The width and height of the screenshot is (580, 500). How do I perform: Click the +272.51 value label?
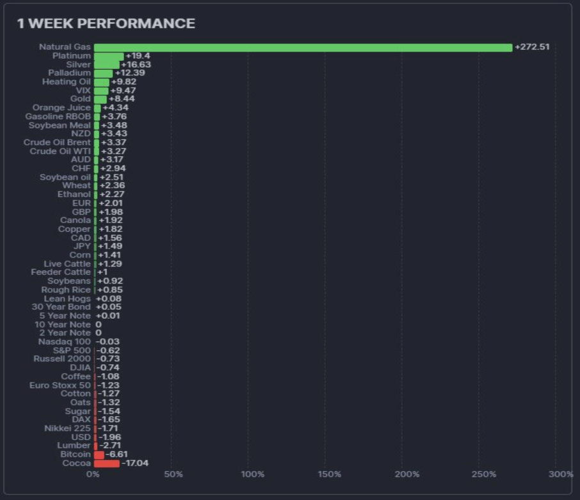(x=532, y=47)
